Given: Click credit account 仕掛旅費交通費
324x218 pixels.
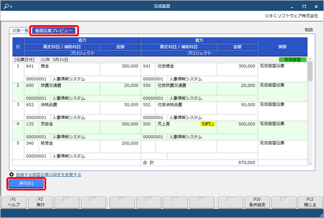Looking at the screenshot, I should point(172,85).
